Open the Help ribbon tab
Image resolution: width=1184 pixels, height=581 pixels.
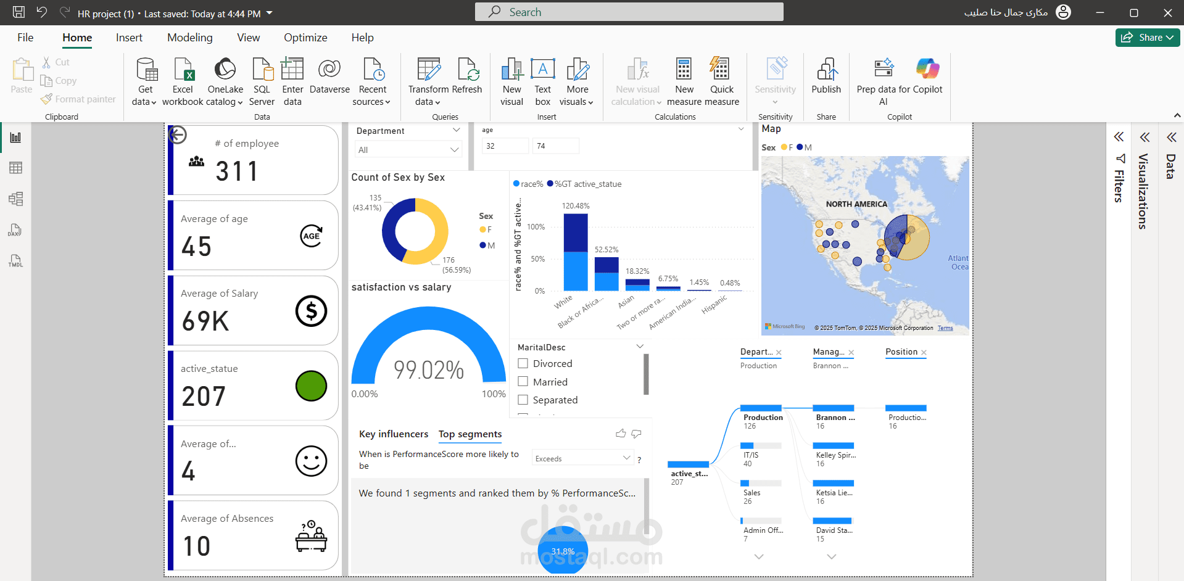tap(362, 38)
